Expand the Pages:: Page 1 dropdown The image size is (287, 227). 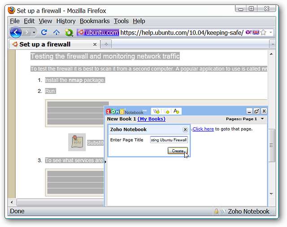click(x=262, y=119)
